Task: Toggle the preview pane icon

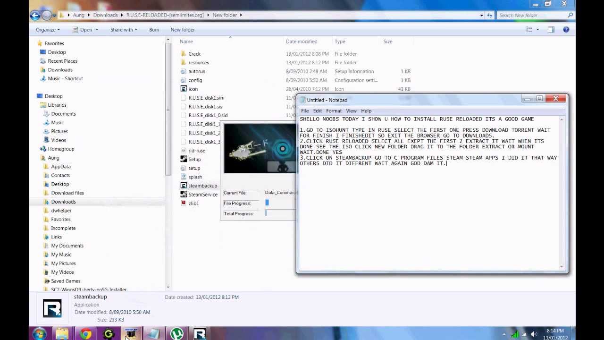Action: coord(551,29)
